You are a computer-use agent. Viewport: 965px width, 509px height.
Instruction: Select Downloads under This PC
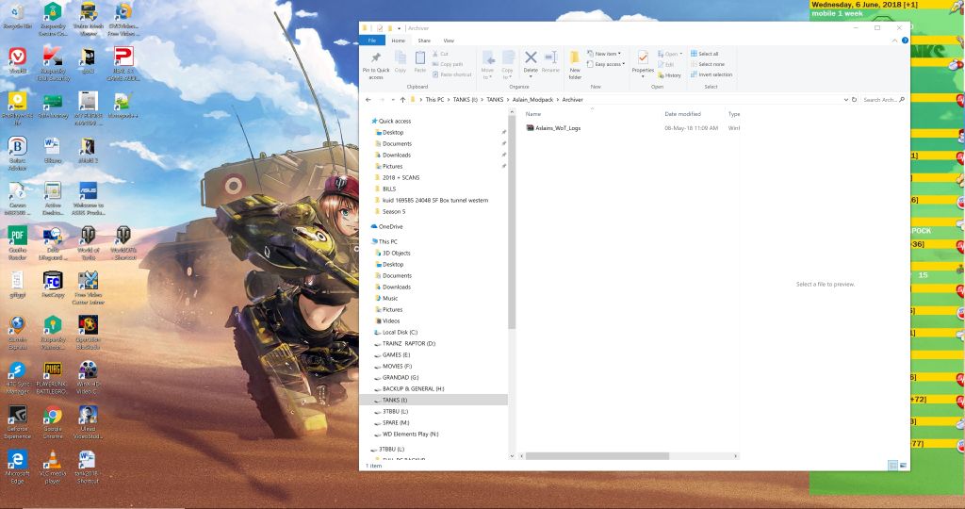[397, 287]
